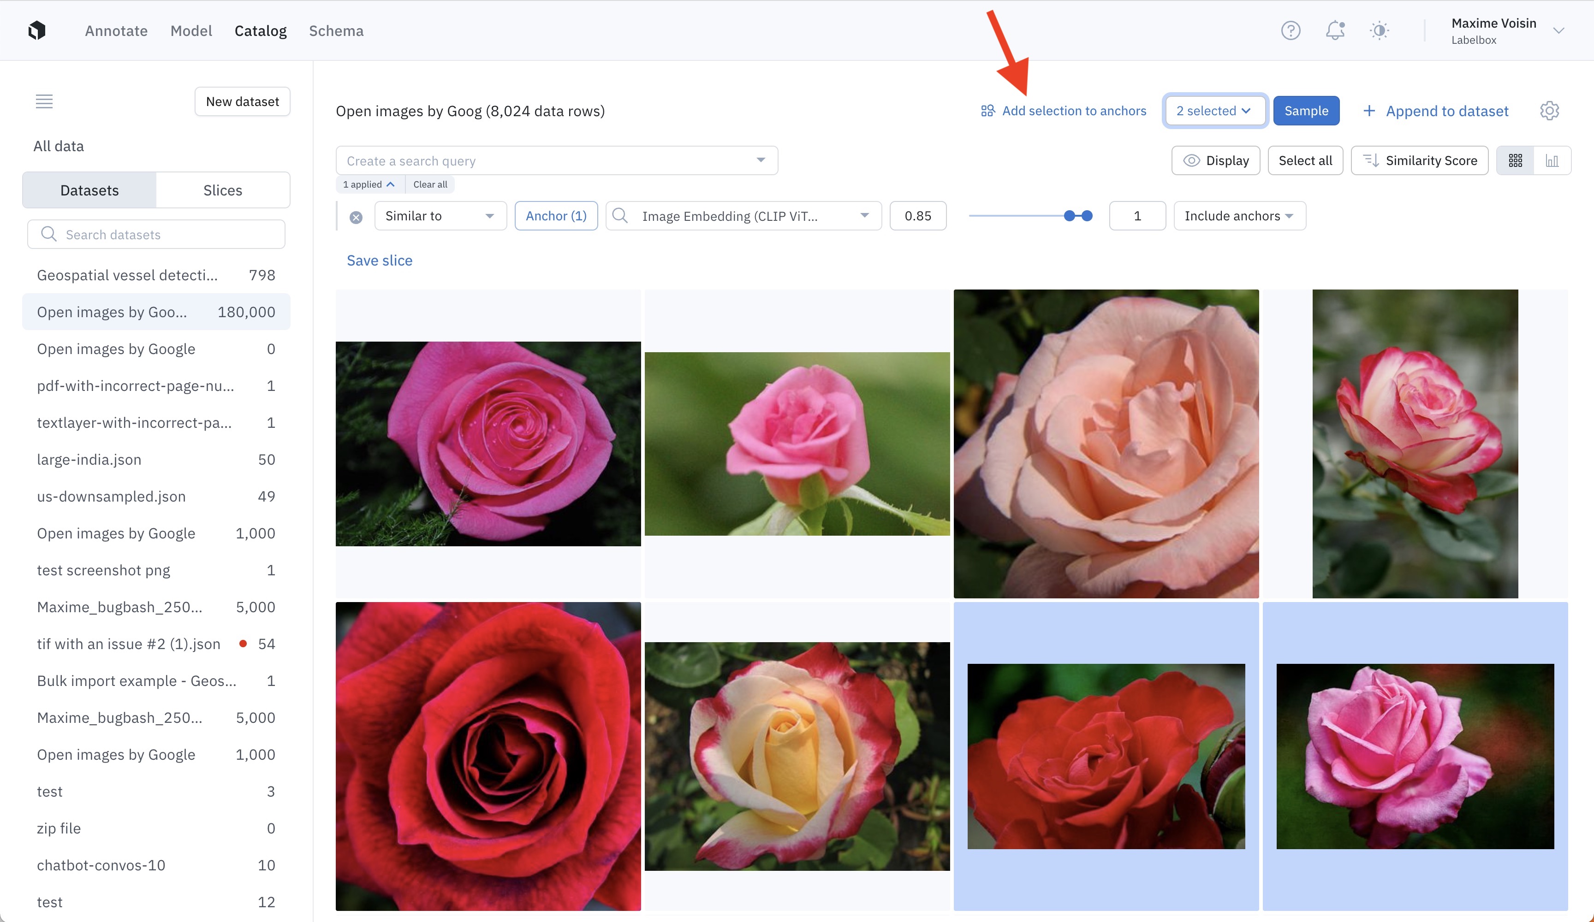Screen dimensions: 1594x922
Task: Collapse the sidebar with the hamburger icon
Action: [44, 101]
